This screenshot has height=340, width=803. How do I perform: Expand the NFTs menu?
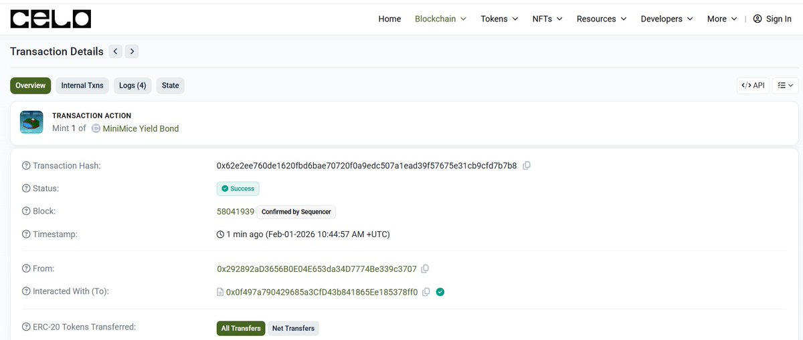click(x=547, y=19)
